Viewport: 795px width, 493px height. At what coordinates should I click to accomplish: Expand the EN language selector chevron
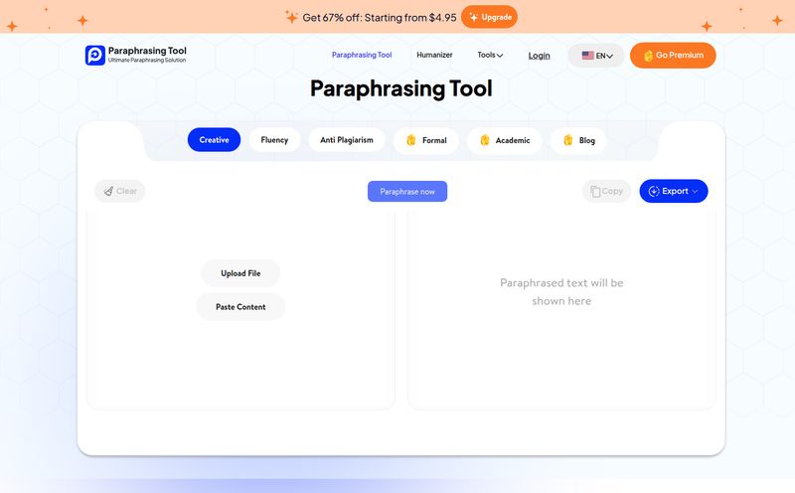point(609,56)
